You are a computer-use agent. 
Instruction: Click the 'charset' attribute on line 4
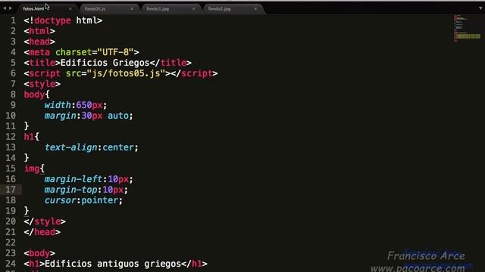[x=74, y=52]
